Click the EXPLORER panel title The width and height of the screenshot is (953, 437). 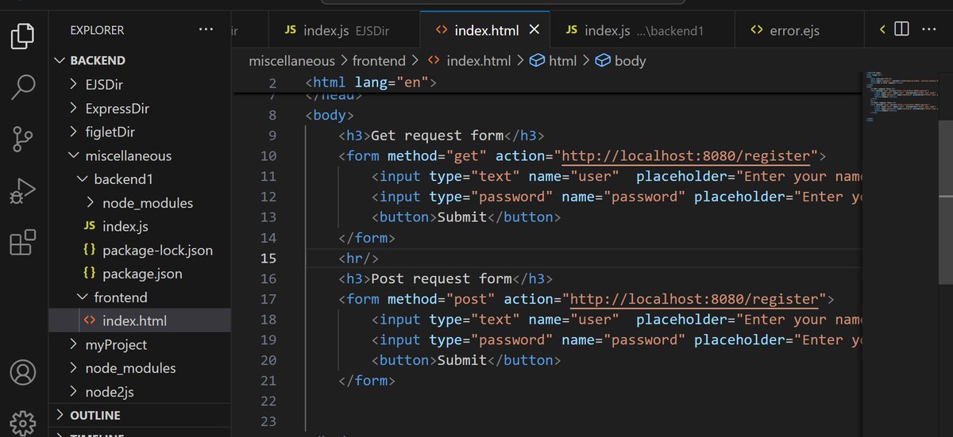coord(97,30)
